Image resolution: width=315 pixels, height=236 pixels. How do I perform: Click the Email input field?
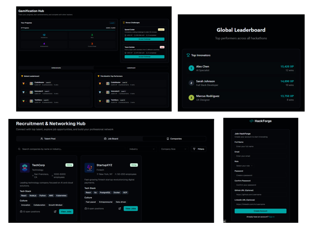click(x=261, y=156)
